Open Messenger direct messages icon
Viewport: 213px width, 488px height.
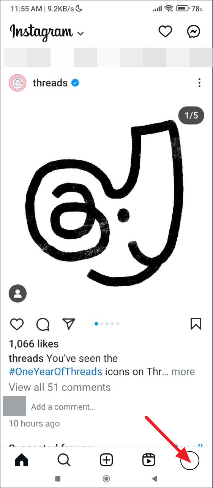click(x=194, y=32)
